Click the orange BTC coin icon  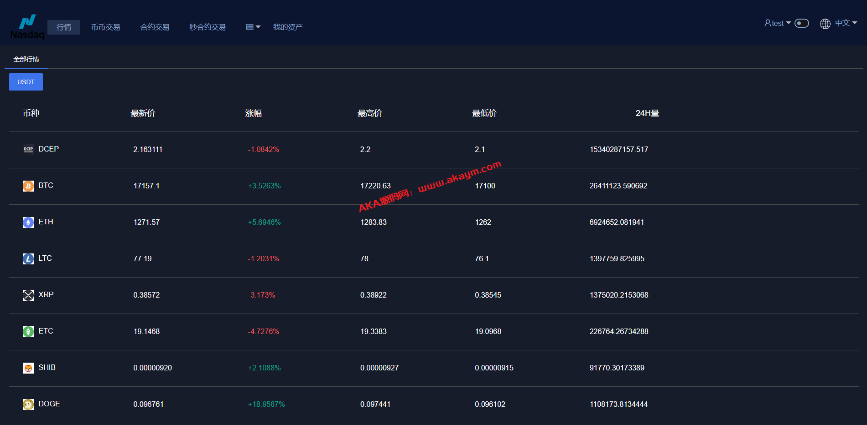tap(28, 186)
